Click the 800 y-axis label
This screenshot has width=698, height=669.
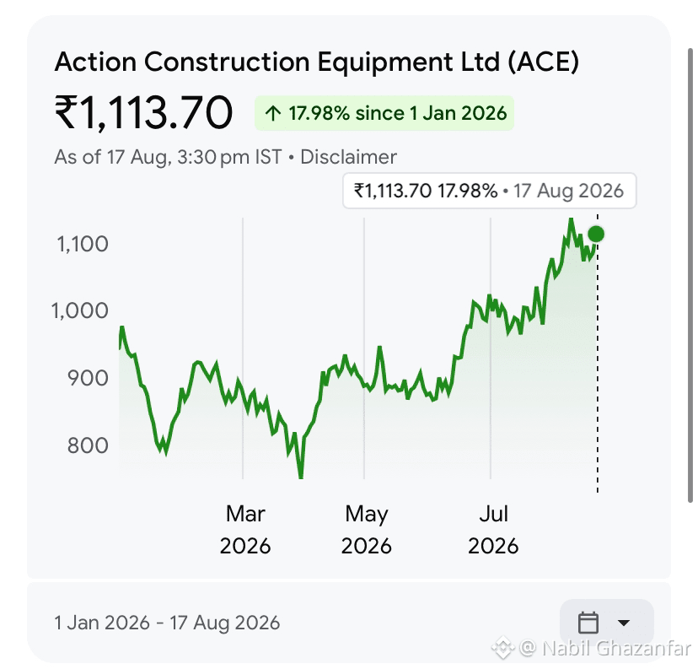pos(88,445)
